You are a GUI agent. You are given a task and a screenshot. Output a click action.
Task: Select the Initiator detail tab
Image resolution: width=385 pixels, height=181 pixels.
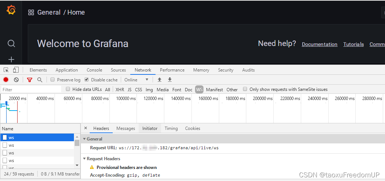[150, 128]
